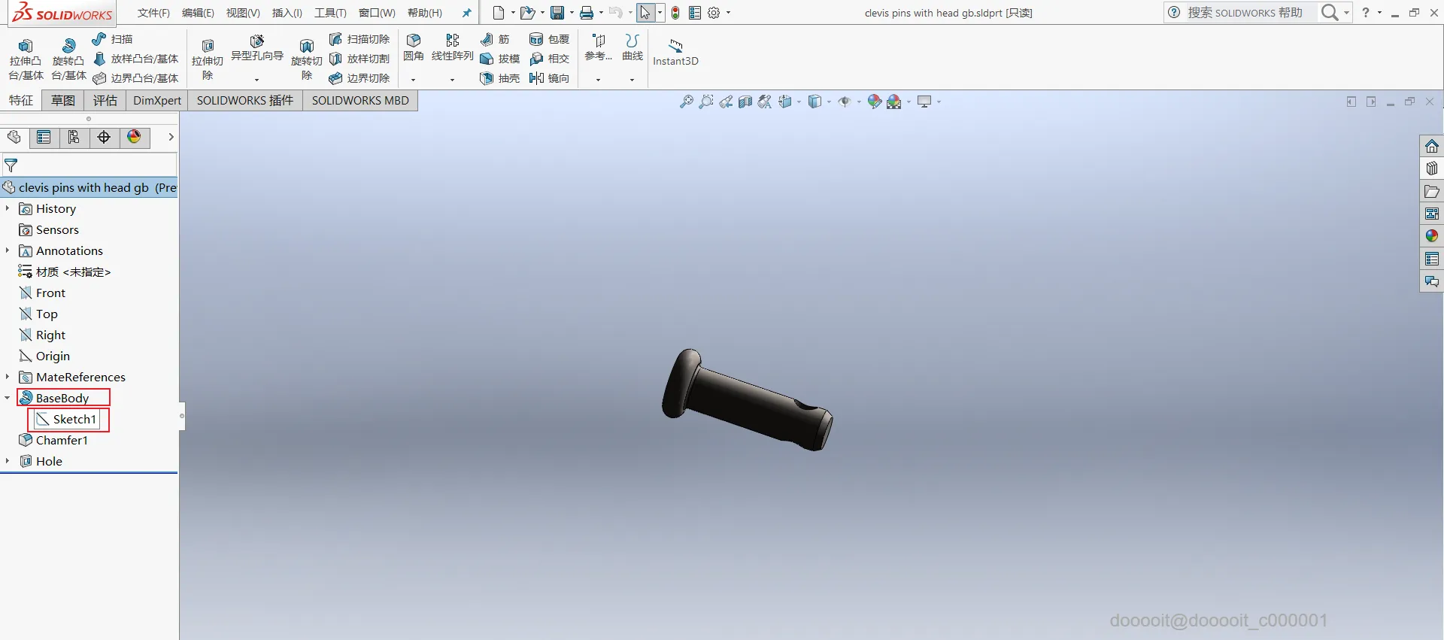Open the PropertyManager tab in the left panel
The image size is (1444, 640).
[44, 137]
